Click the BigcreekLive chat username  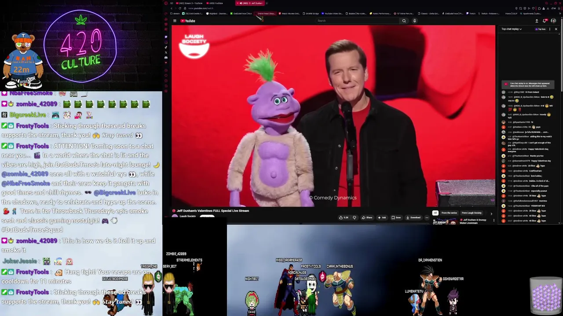tap(27, 115)
